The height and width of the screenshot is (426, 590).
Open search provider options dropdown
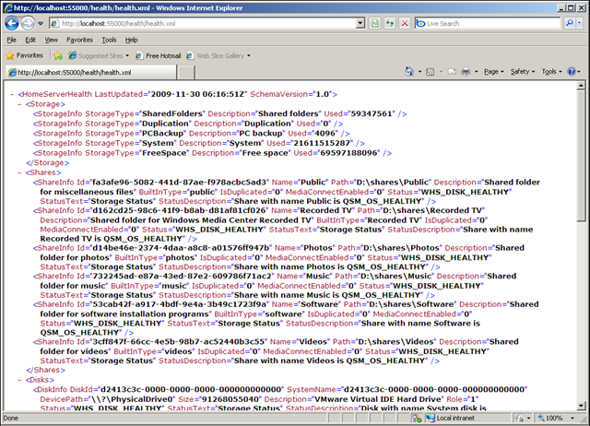point(580,23)
